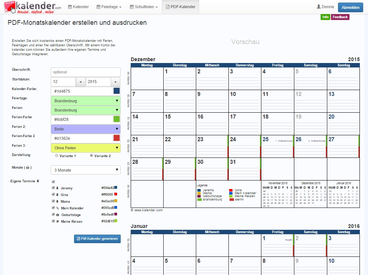The width and height of the screenshot is (368, 275).
Task: Disable the Mama calendar checkbox
Action: [53, 201]
